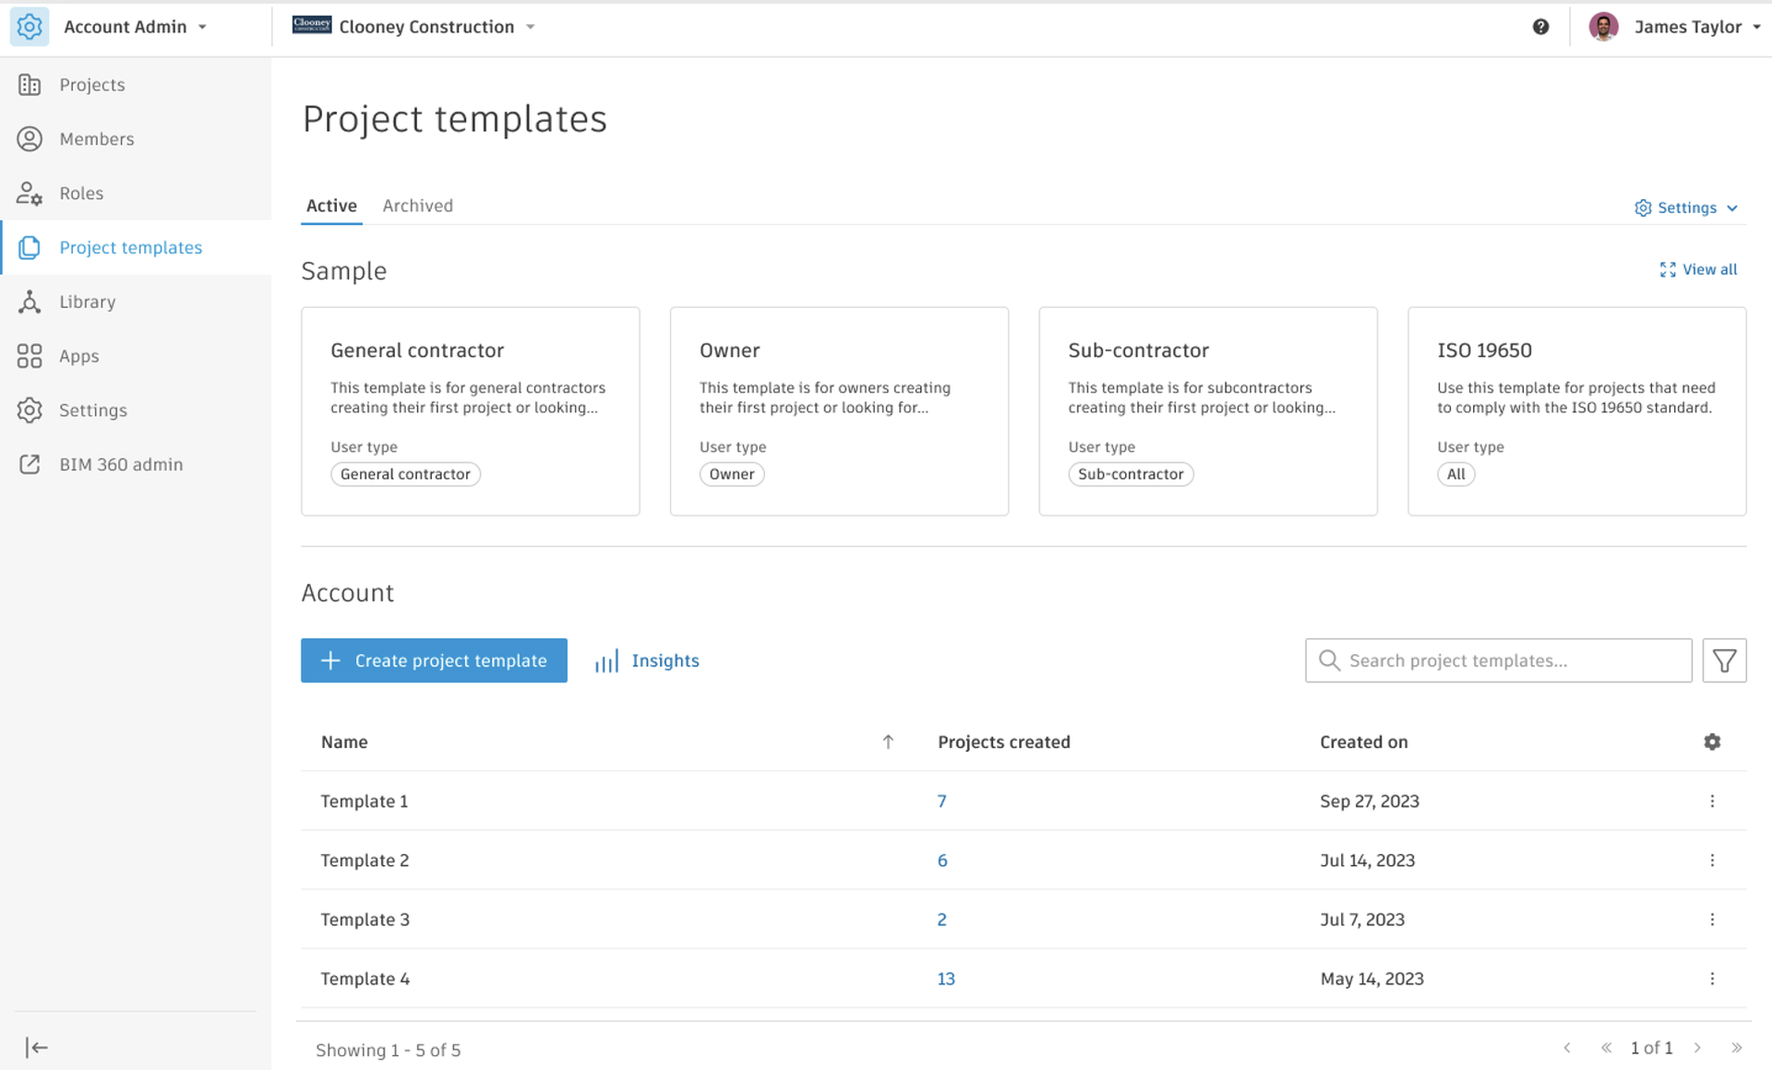Open View all sample templates
Screen dimensions: 1772x1070
pos(1708,269)
